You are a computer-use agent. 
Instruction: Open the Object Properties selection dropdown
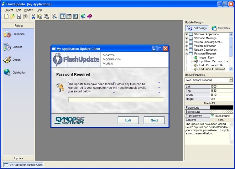(231, 80)
